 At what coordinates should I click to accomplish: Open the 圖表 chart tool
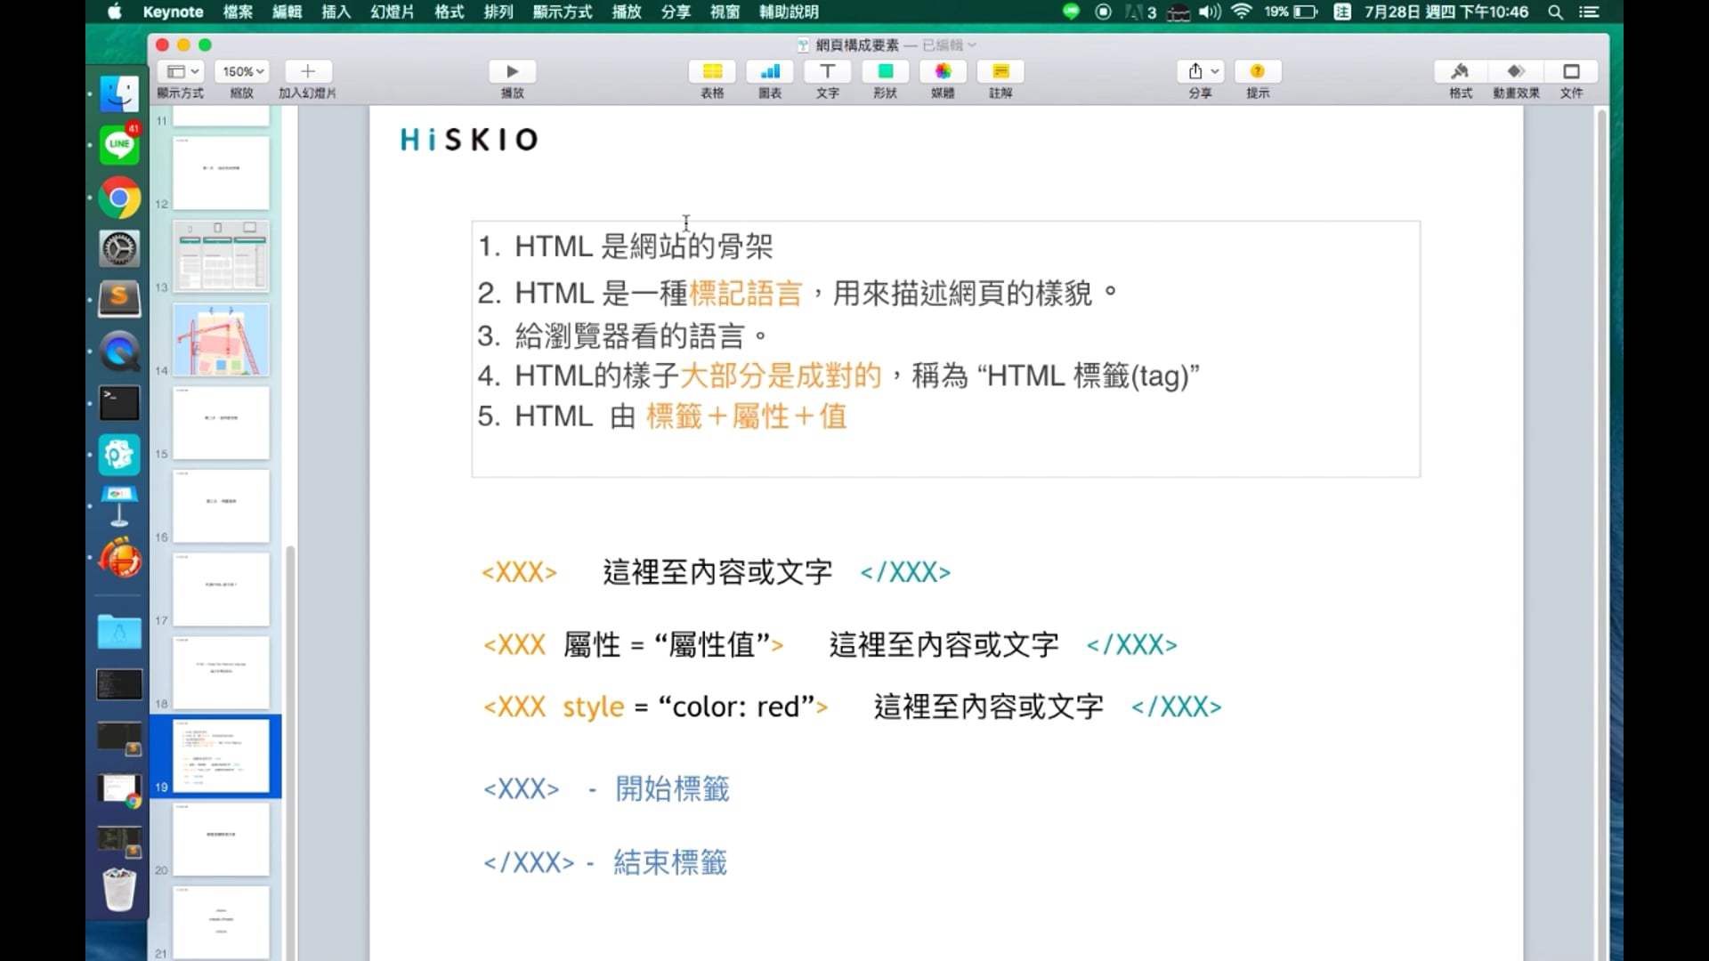[x=768, y=71]
